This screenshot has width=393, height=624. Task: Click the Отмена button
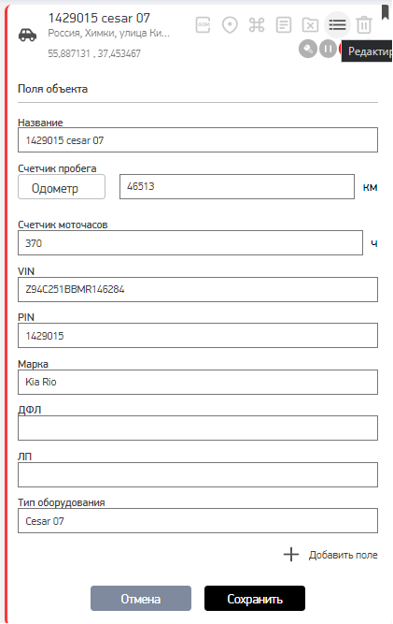pyautogui.click(x=141, y=598)
